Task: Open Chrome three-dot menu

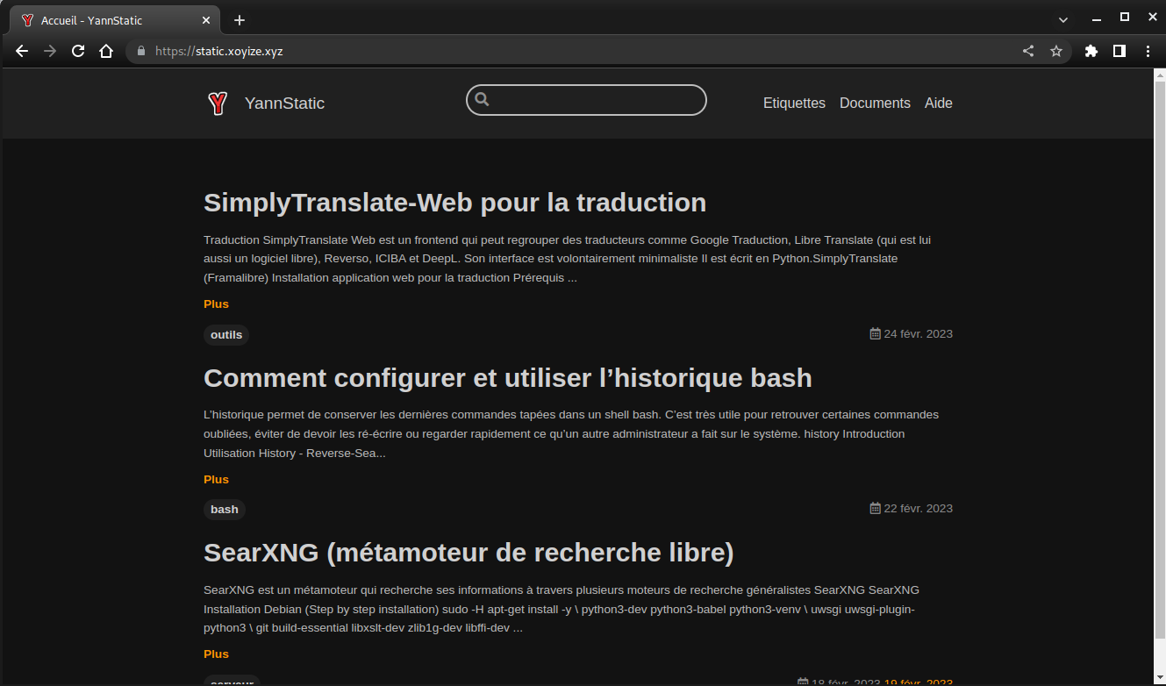Action: tap(1148, 51)
